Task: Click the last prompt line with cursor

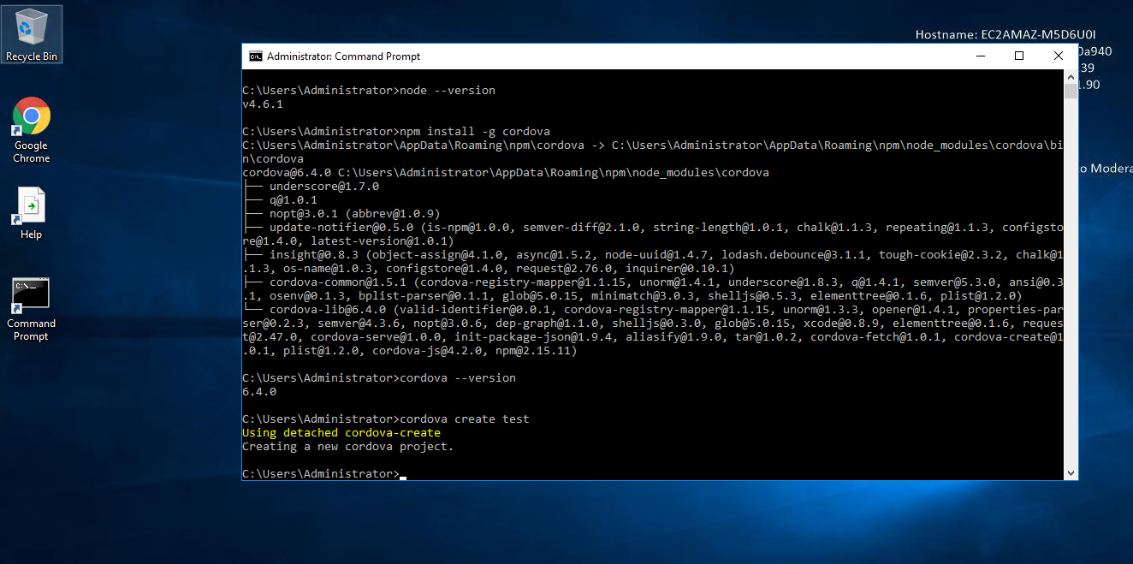Action: tap(321, 474)
